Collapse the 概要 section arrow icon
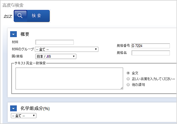The image size is (177, 124). [x=13, y=34]
